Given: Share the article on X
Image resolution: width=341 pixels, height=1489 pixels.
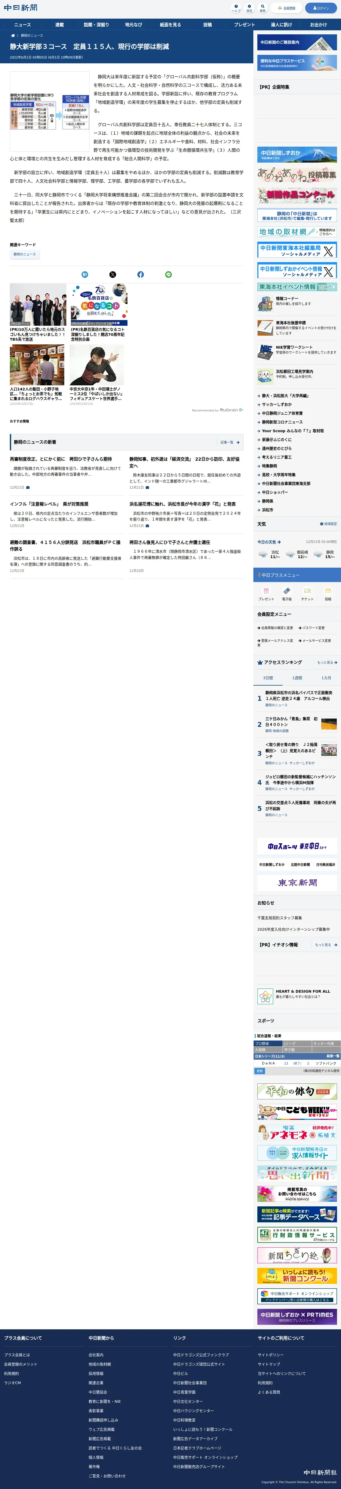Looking at the screenshot, I should coord(113,275).
